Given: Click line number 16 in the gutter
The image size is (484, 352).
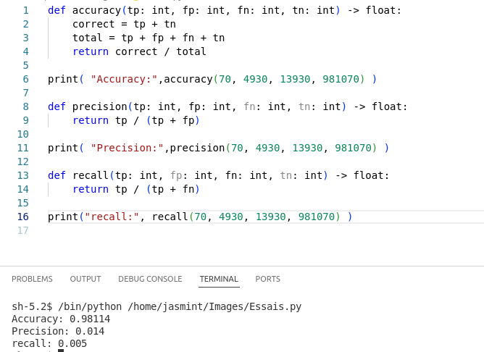Looking at the screenshot, I should [x=23, y=217].
